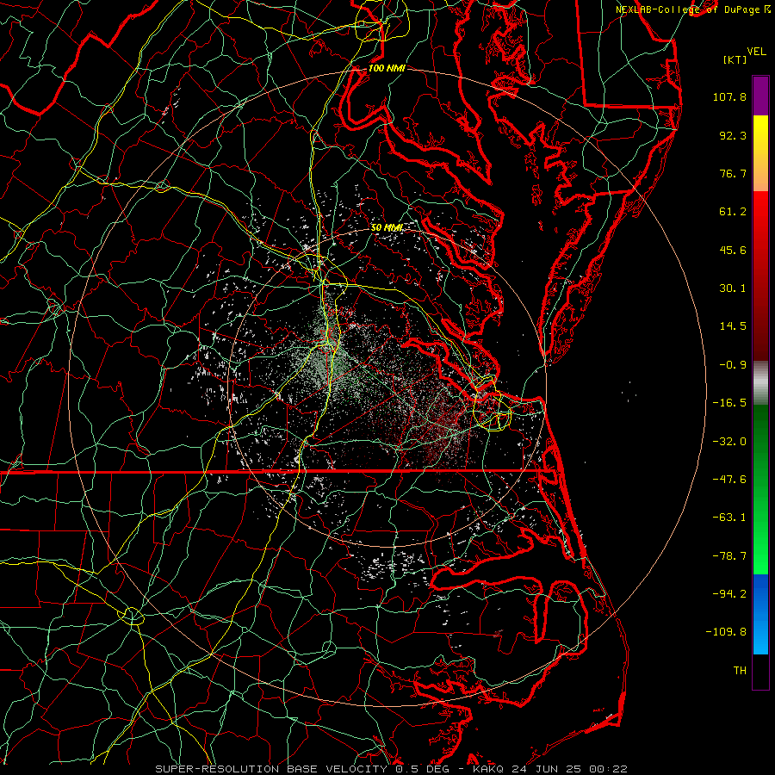Click the 100 NMI range ring label

pos(387,68)
